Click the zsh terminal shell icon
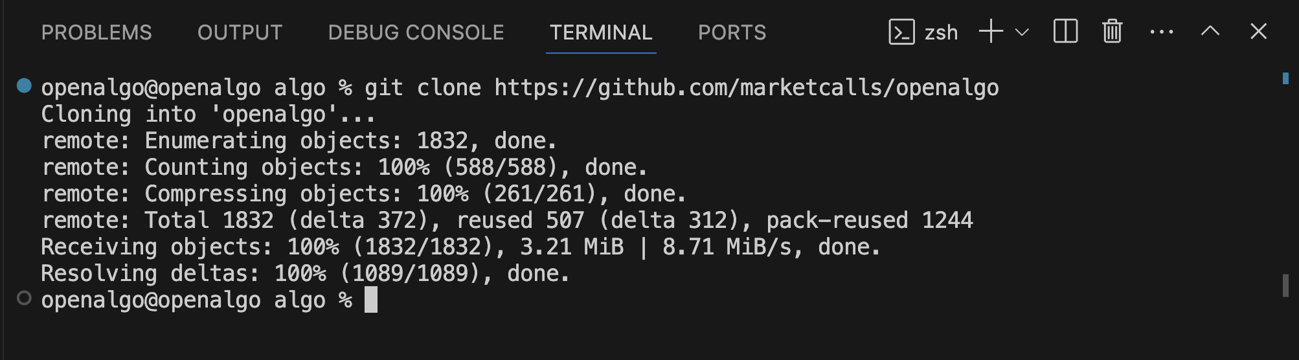1299x360 pixels. coord(901,32)
